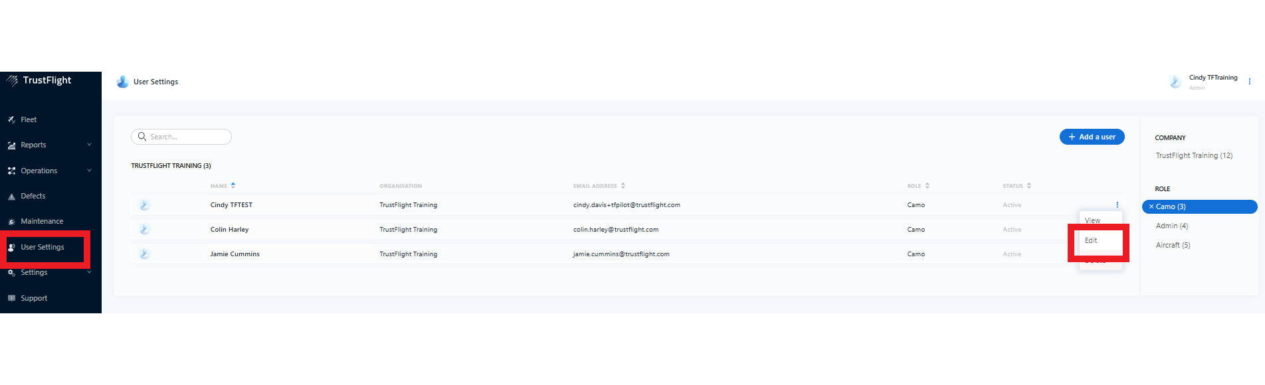Image resolution: width=1265 pixels, height=385 pixels.
Task: Choose Edit from the row context menu
Action: click(x=1091, y=241)
